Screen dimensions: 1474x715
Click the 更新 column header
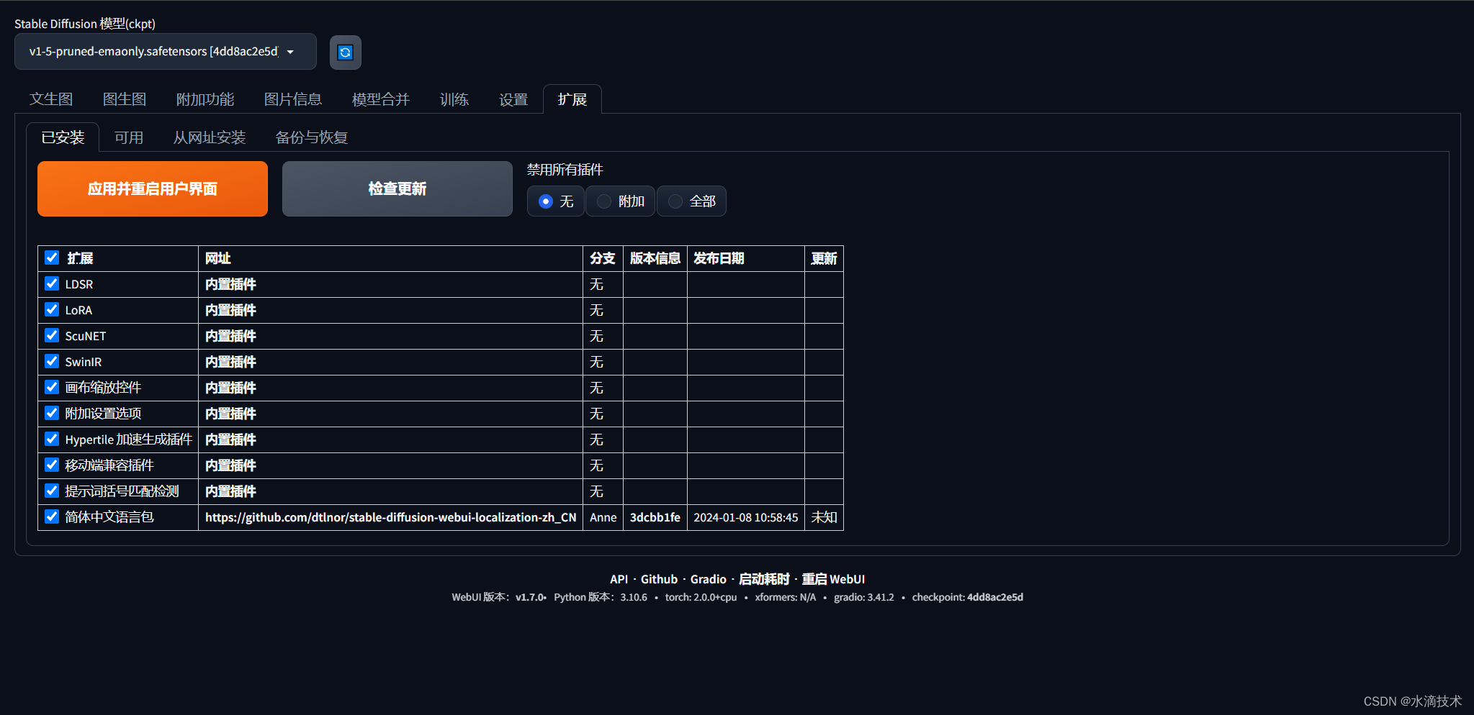point(824,258)
